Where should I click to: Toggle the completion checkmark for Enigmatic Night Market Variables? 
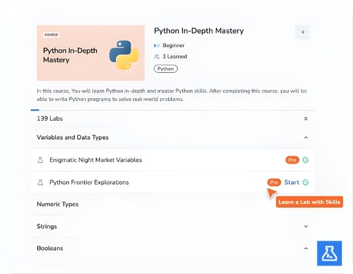[306, 160]
